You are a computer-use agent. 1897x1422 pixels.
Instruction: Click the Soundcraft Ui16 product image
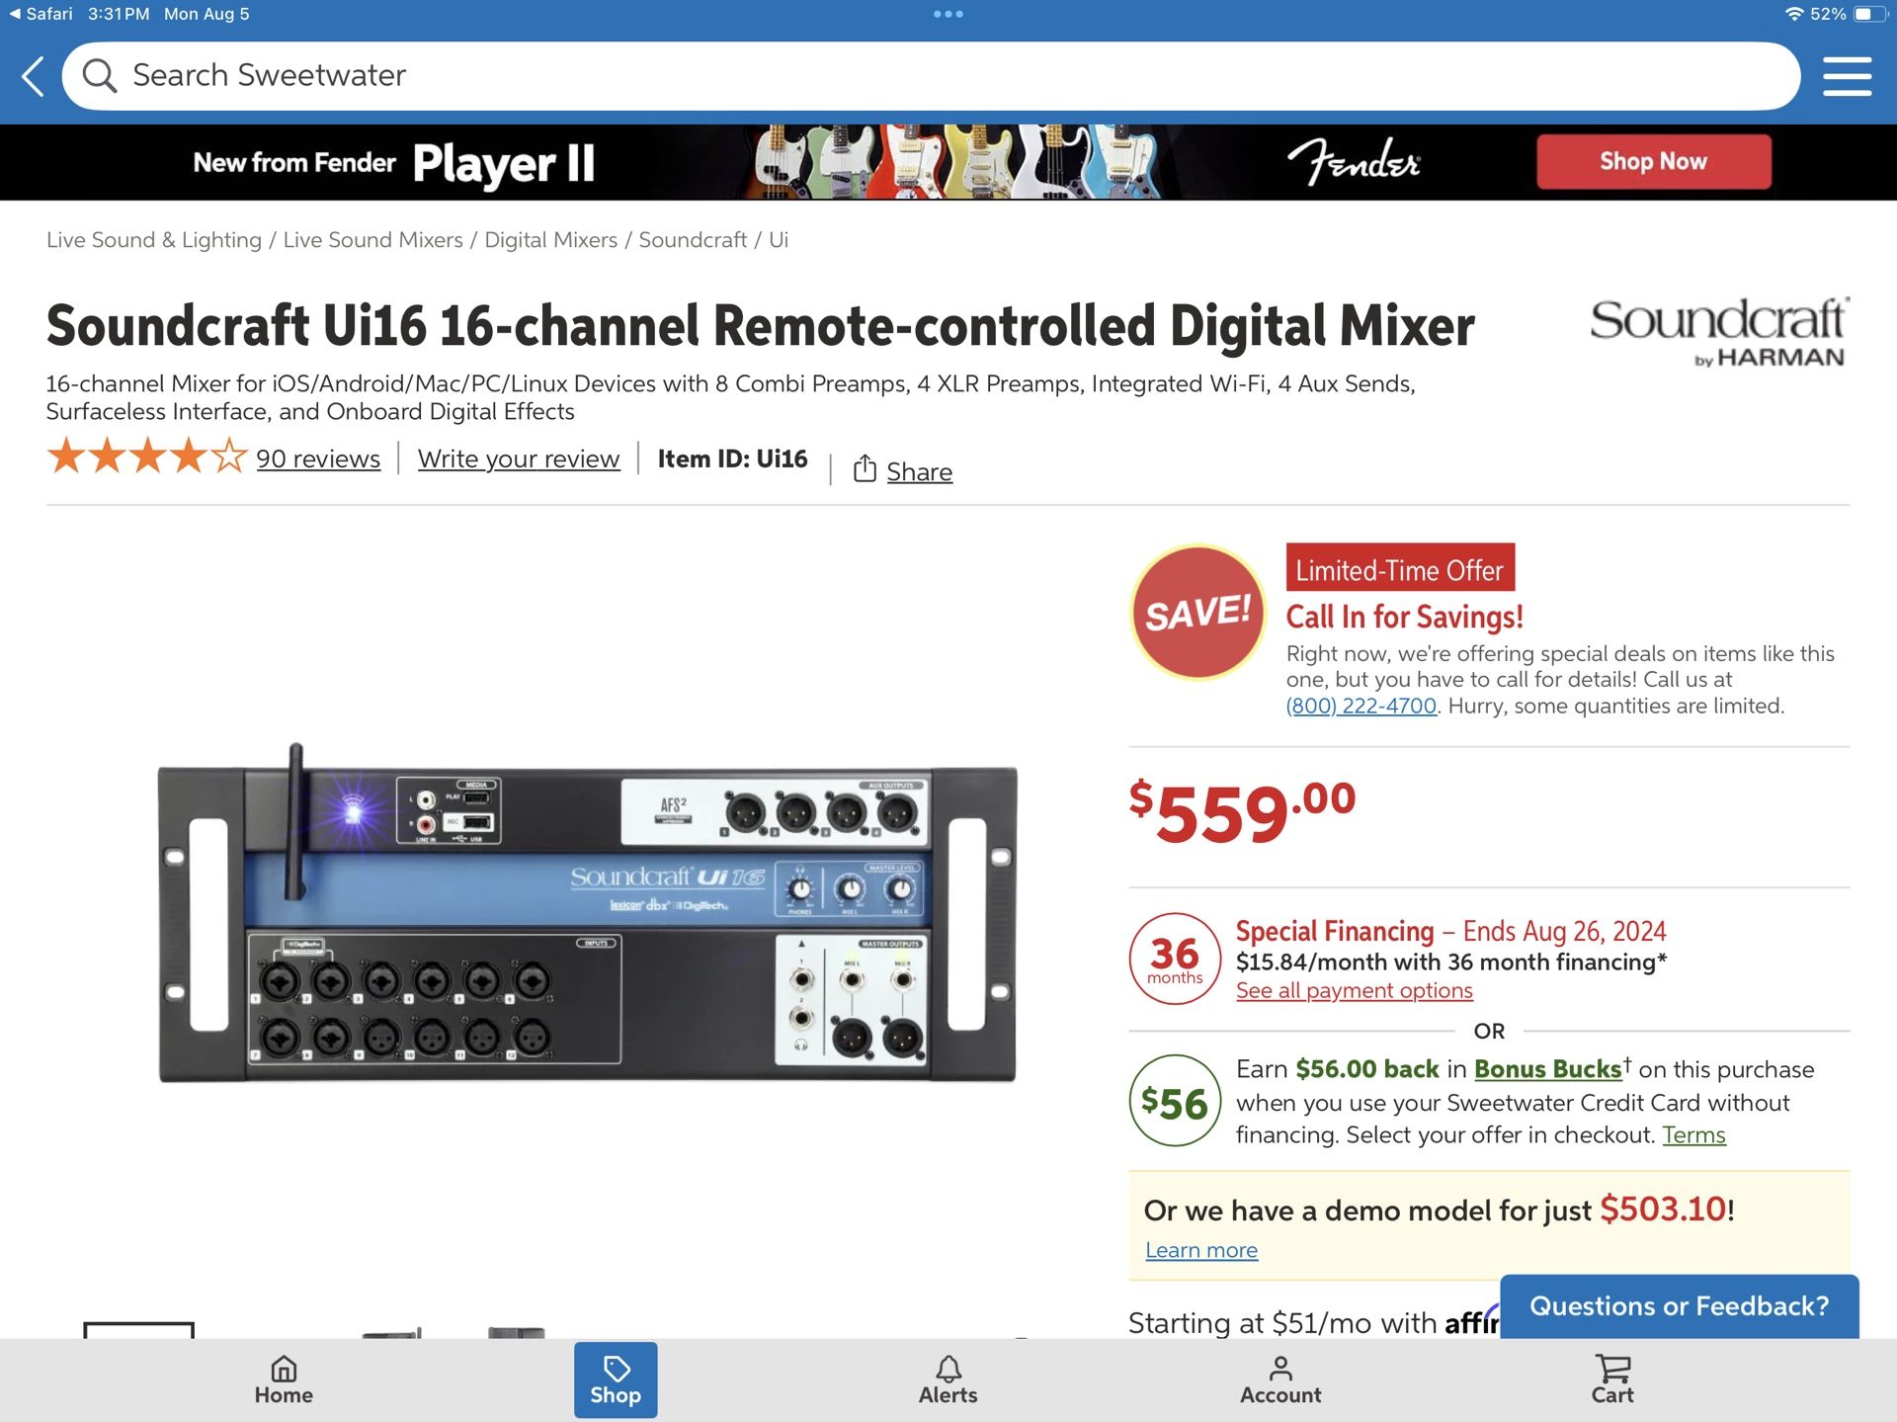pos(588,912)
